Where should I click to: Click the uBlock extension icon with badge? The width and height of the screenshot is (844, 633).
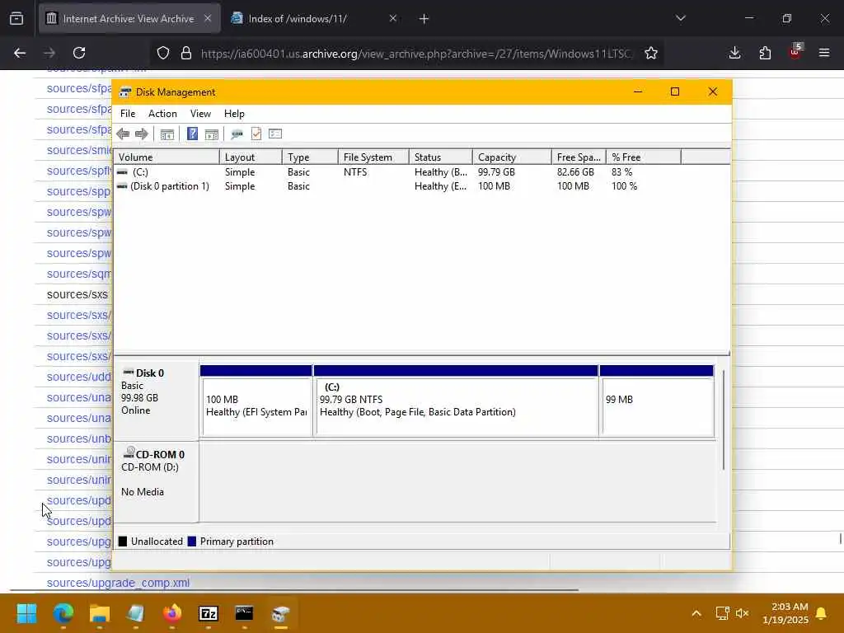[x=795, y=52]
